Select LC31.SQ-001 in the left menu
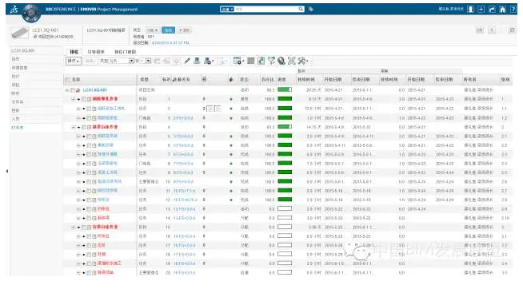Screen dimensions: 523x289 (23, 50)
